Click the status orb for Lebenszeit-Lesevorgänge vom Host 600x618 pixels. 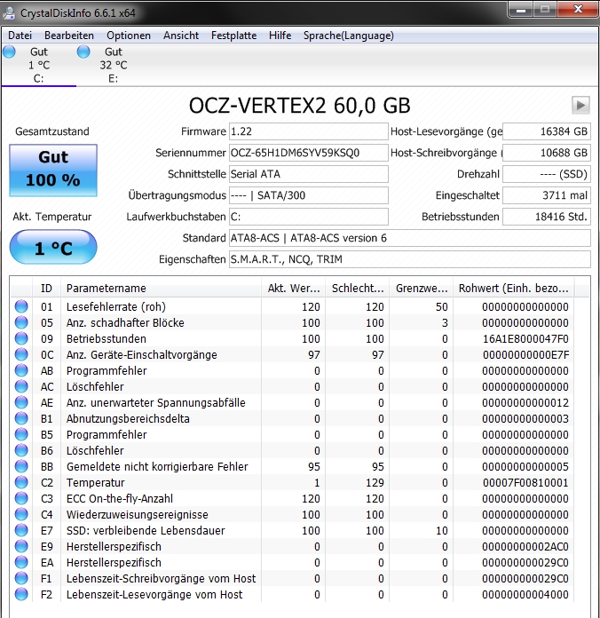pyautogui.click(x=21, y=594)
